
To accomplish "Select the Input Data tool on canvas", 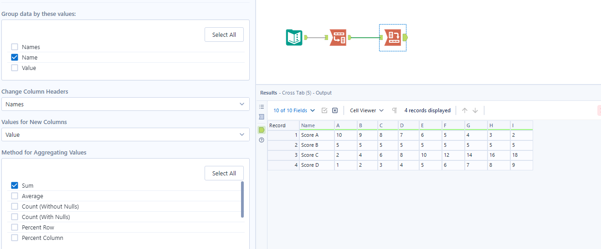I will click(x=294, y=37).
